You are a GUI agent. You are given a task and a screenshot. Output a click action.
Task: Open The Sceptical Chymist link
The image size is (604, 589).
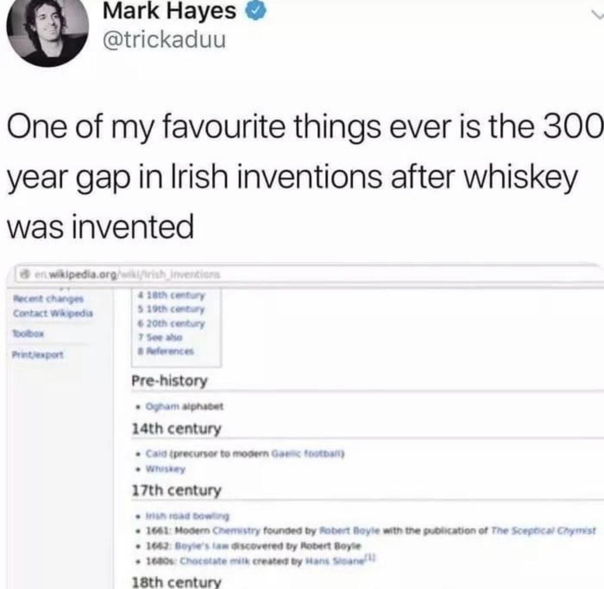[543, 531]
